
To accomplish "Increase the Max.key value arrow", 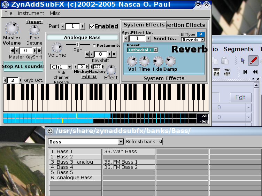I will [103, 67].
